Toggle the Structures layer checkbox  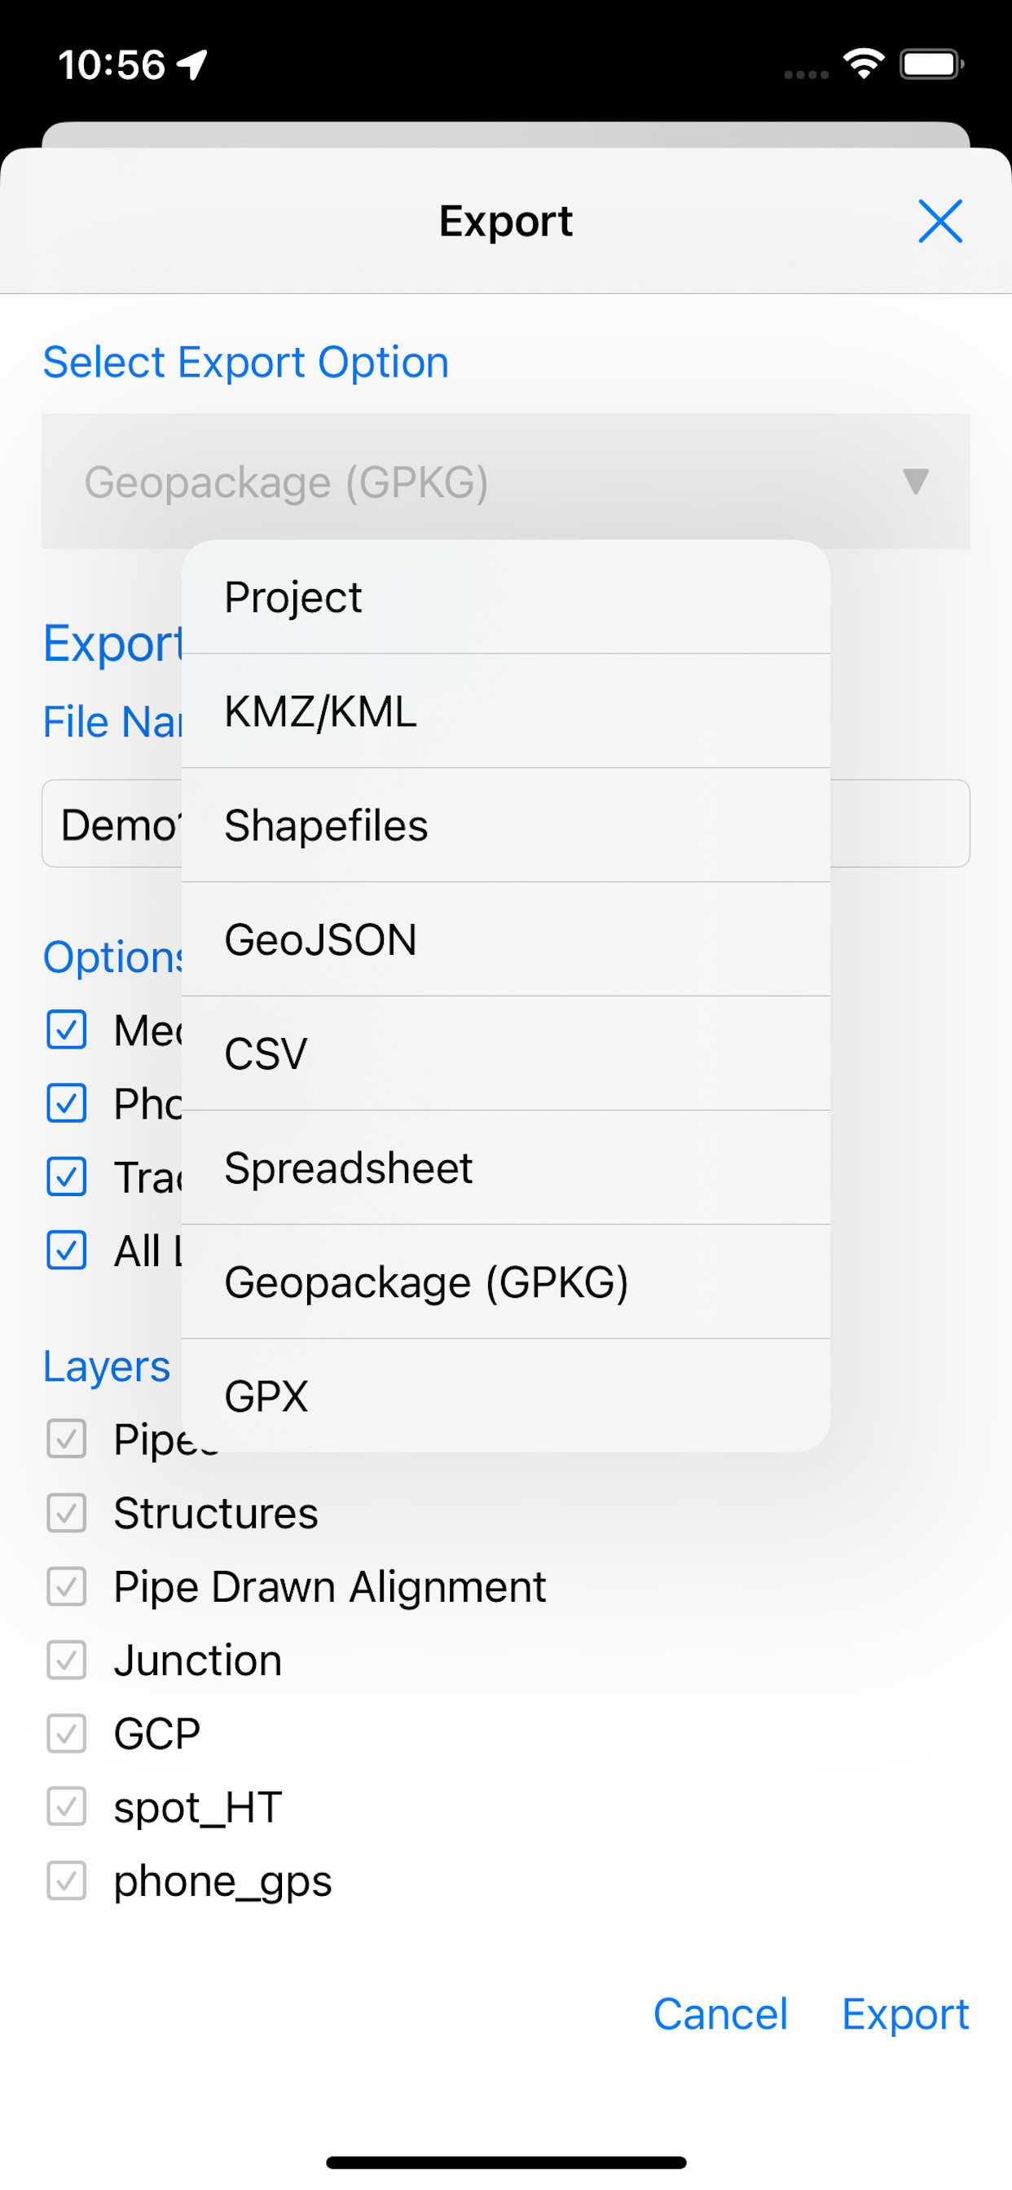click(66, 1513)
